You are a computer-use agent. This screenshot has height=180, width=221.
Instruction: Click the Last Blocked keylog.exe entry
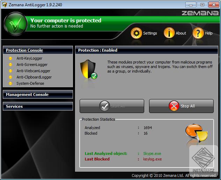(152, 159)
